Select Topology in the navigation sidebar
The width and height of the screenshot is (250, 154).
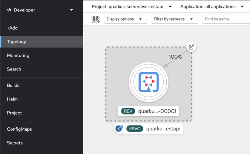coord(16,42)
